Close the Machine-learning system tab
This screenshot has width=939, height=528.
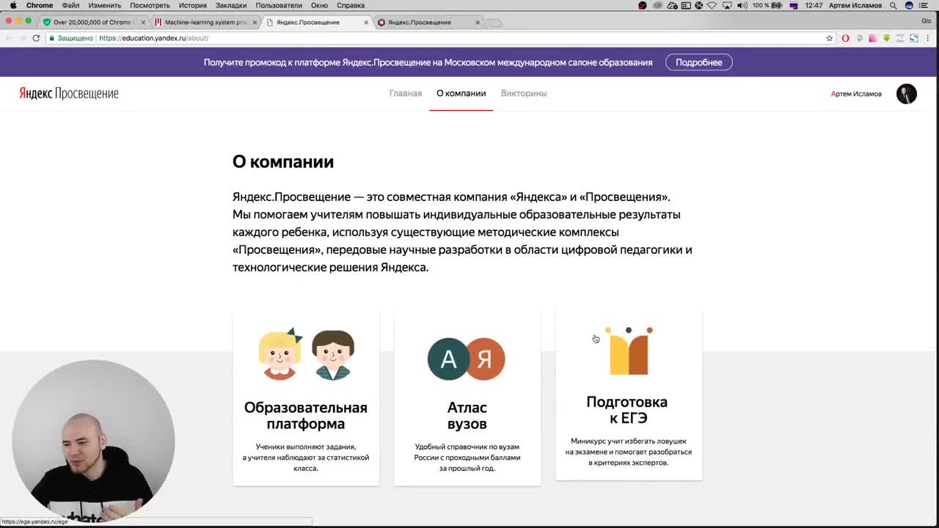pyautogui.click(x=255, y=22)
